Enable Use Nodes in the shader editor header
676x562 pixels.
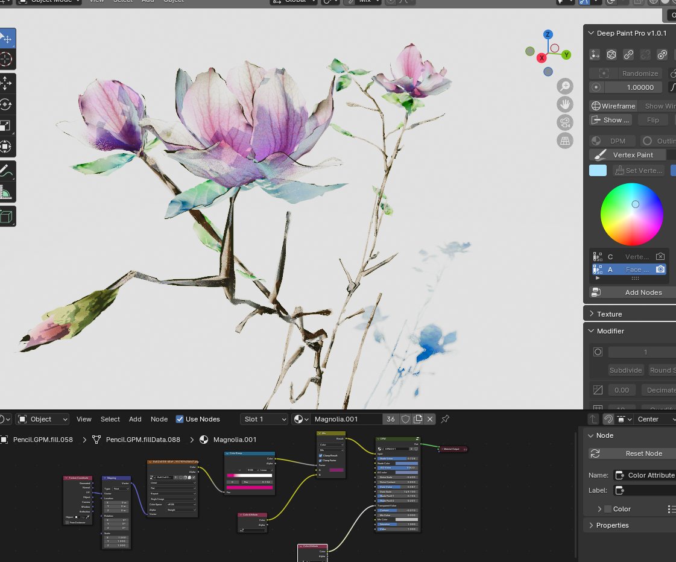click(179, 418)
